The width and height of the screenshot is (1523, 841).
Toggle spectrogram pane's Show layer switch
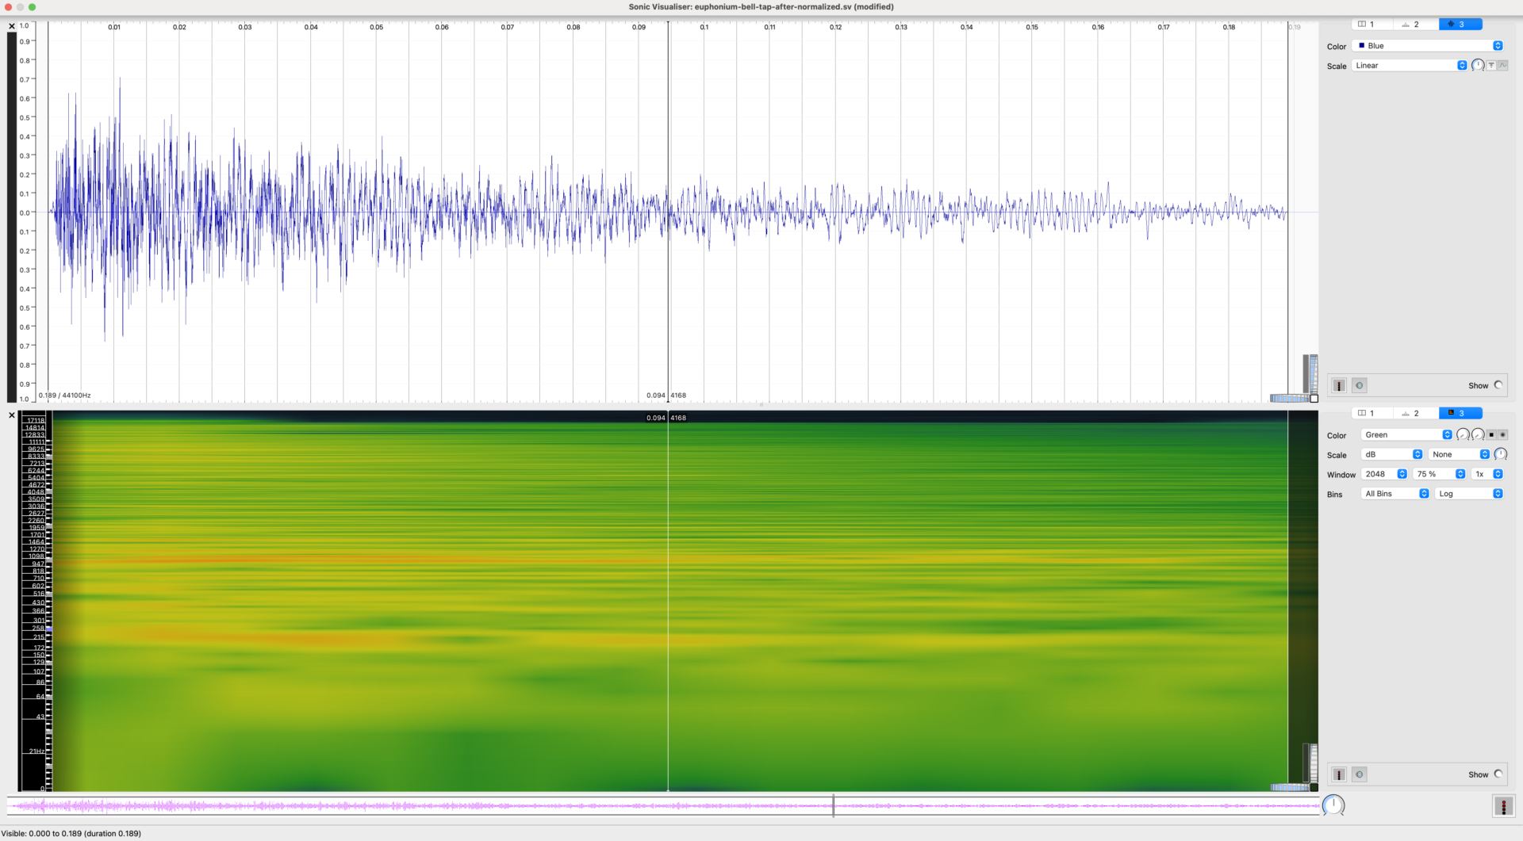tap(1498, 774)
